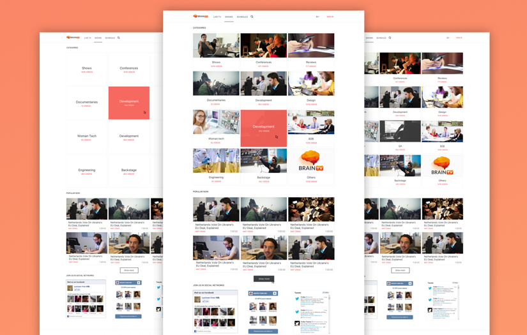
Task: Select SHOWS on the right page
Action: [369, 38]
